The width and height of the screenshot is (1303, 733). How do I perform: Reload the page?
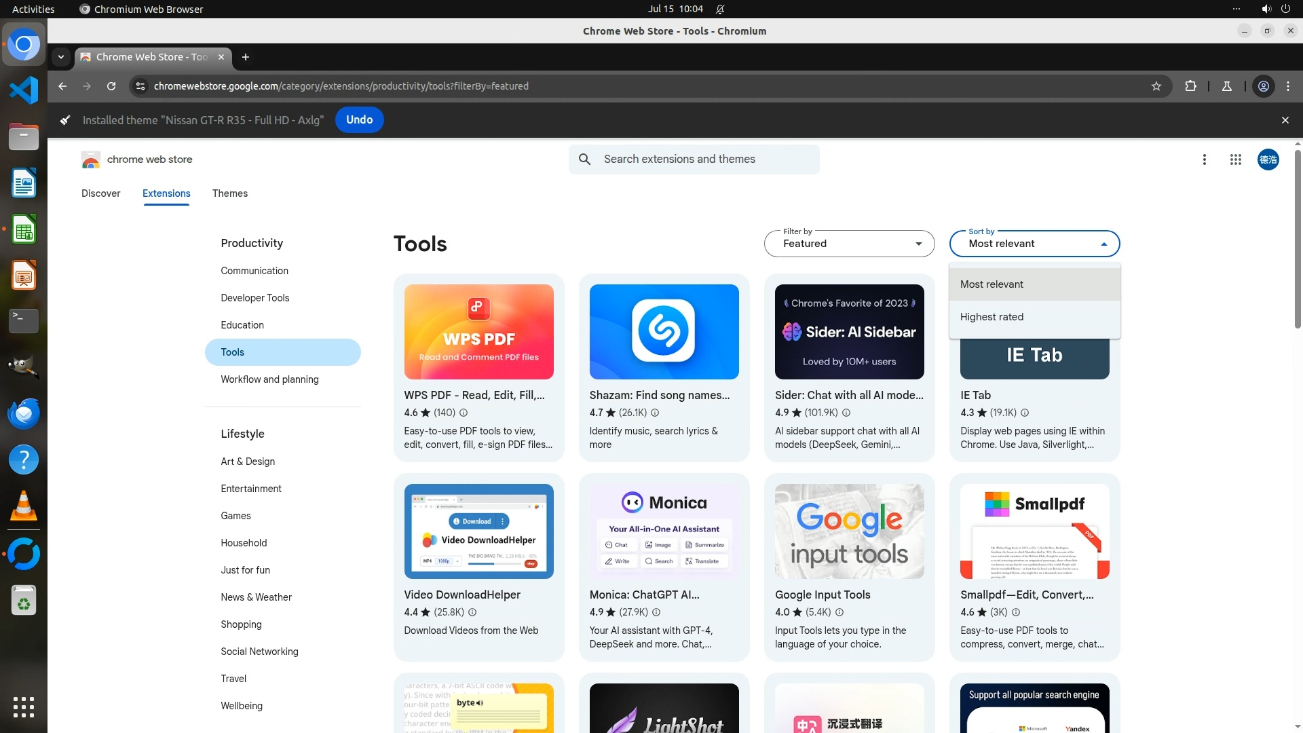point(111,86)
